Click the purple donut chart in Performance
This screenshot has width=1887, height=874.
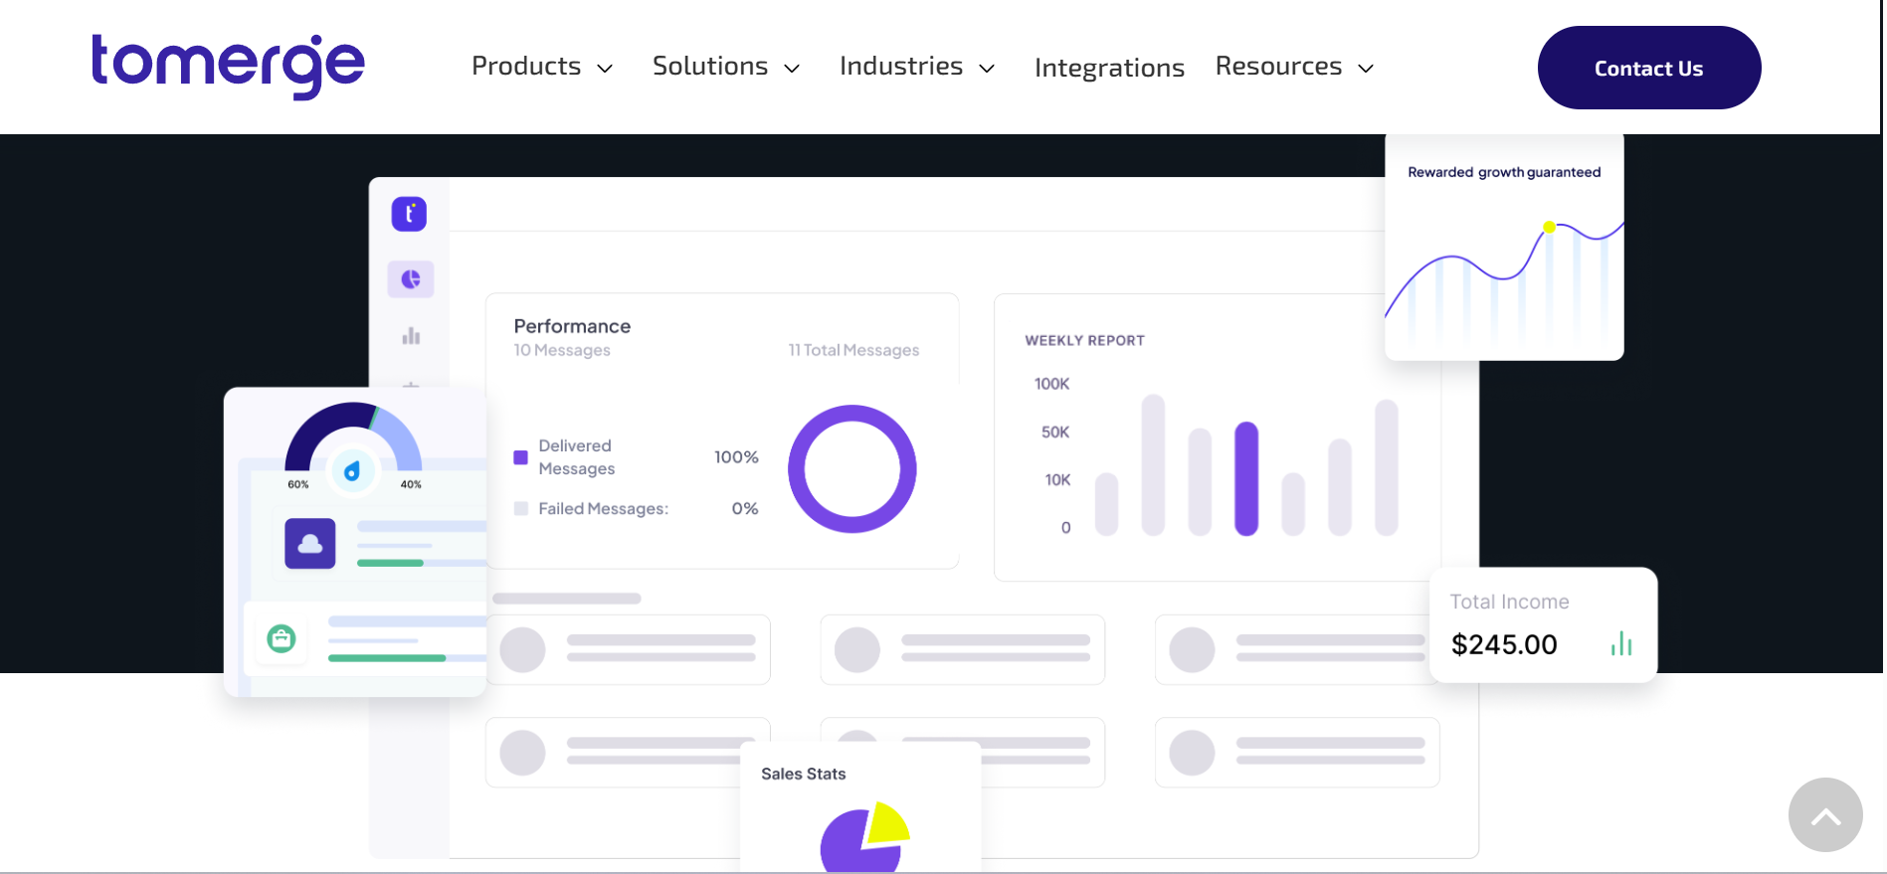pyautogui.click(x=852, y=468)
